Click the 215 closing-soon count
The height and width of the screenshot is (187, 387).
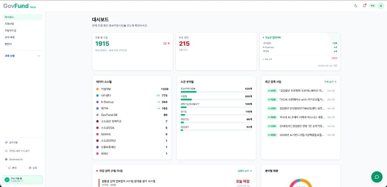184,44
